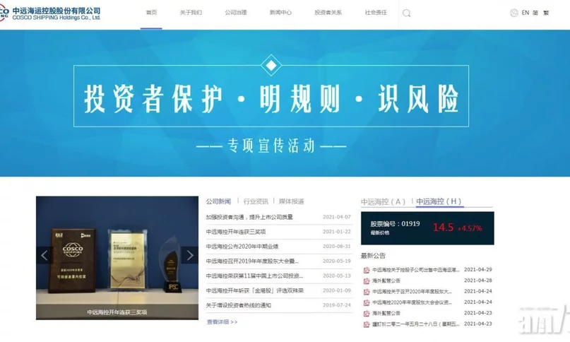The image size is (570, 342).
Task: Click news date 2020-05-19
Action: [337, 261]
